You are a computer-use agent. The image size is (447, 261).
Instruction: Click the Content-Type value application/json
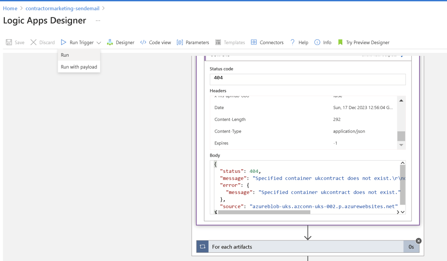(x=349, y=131)
